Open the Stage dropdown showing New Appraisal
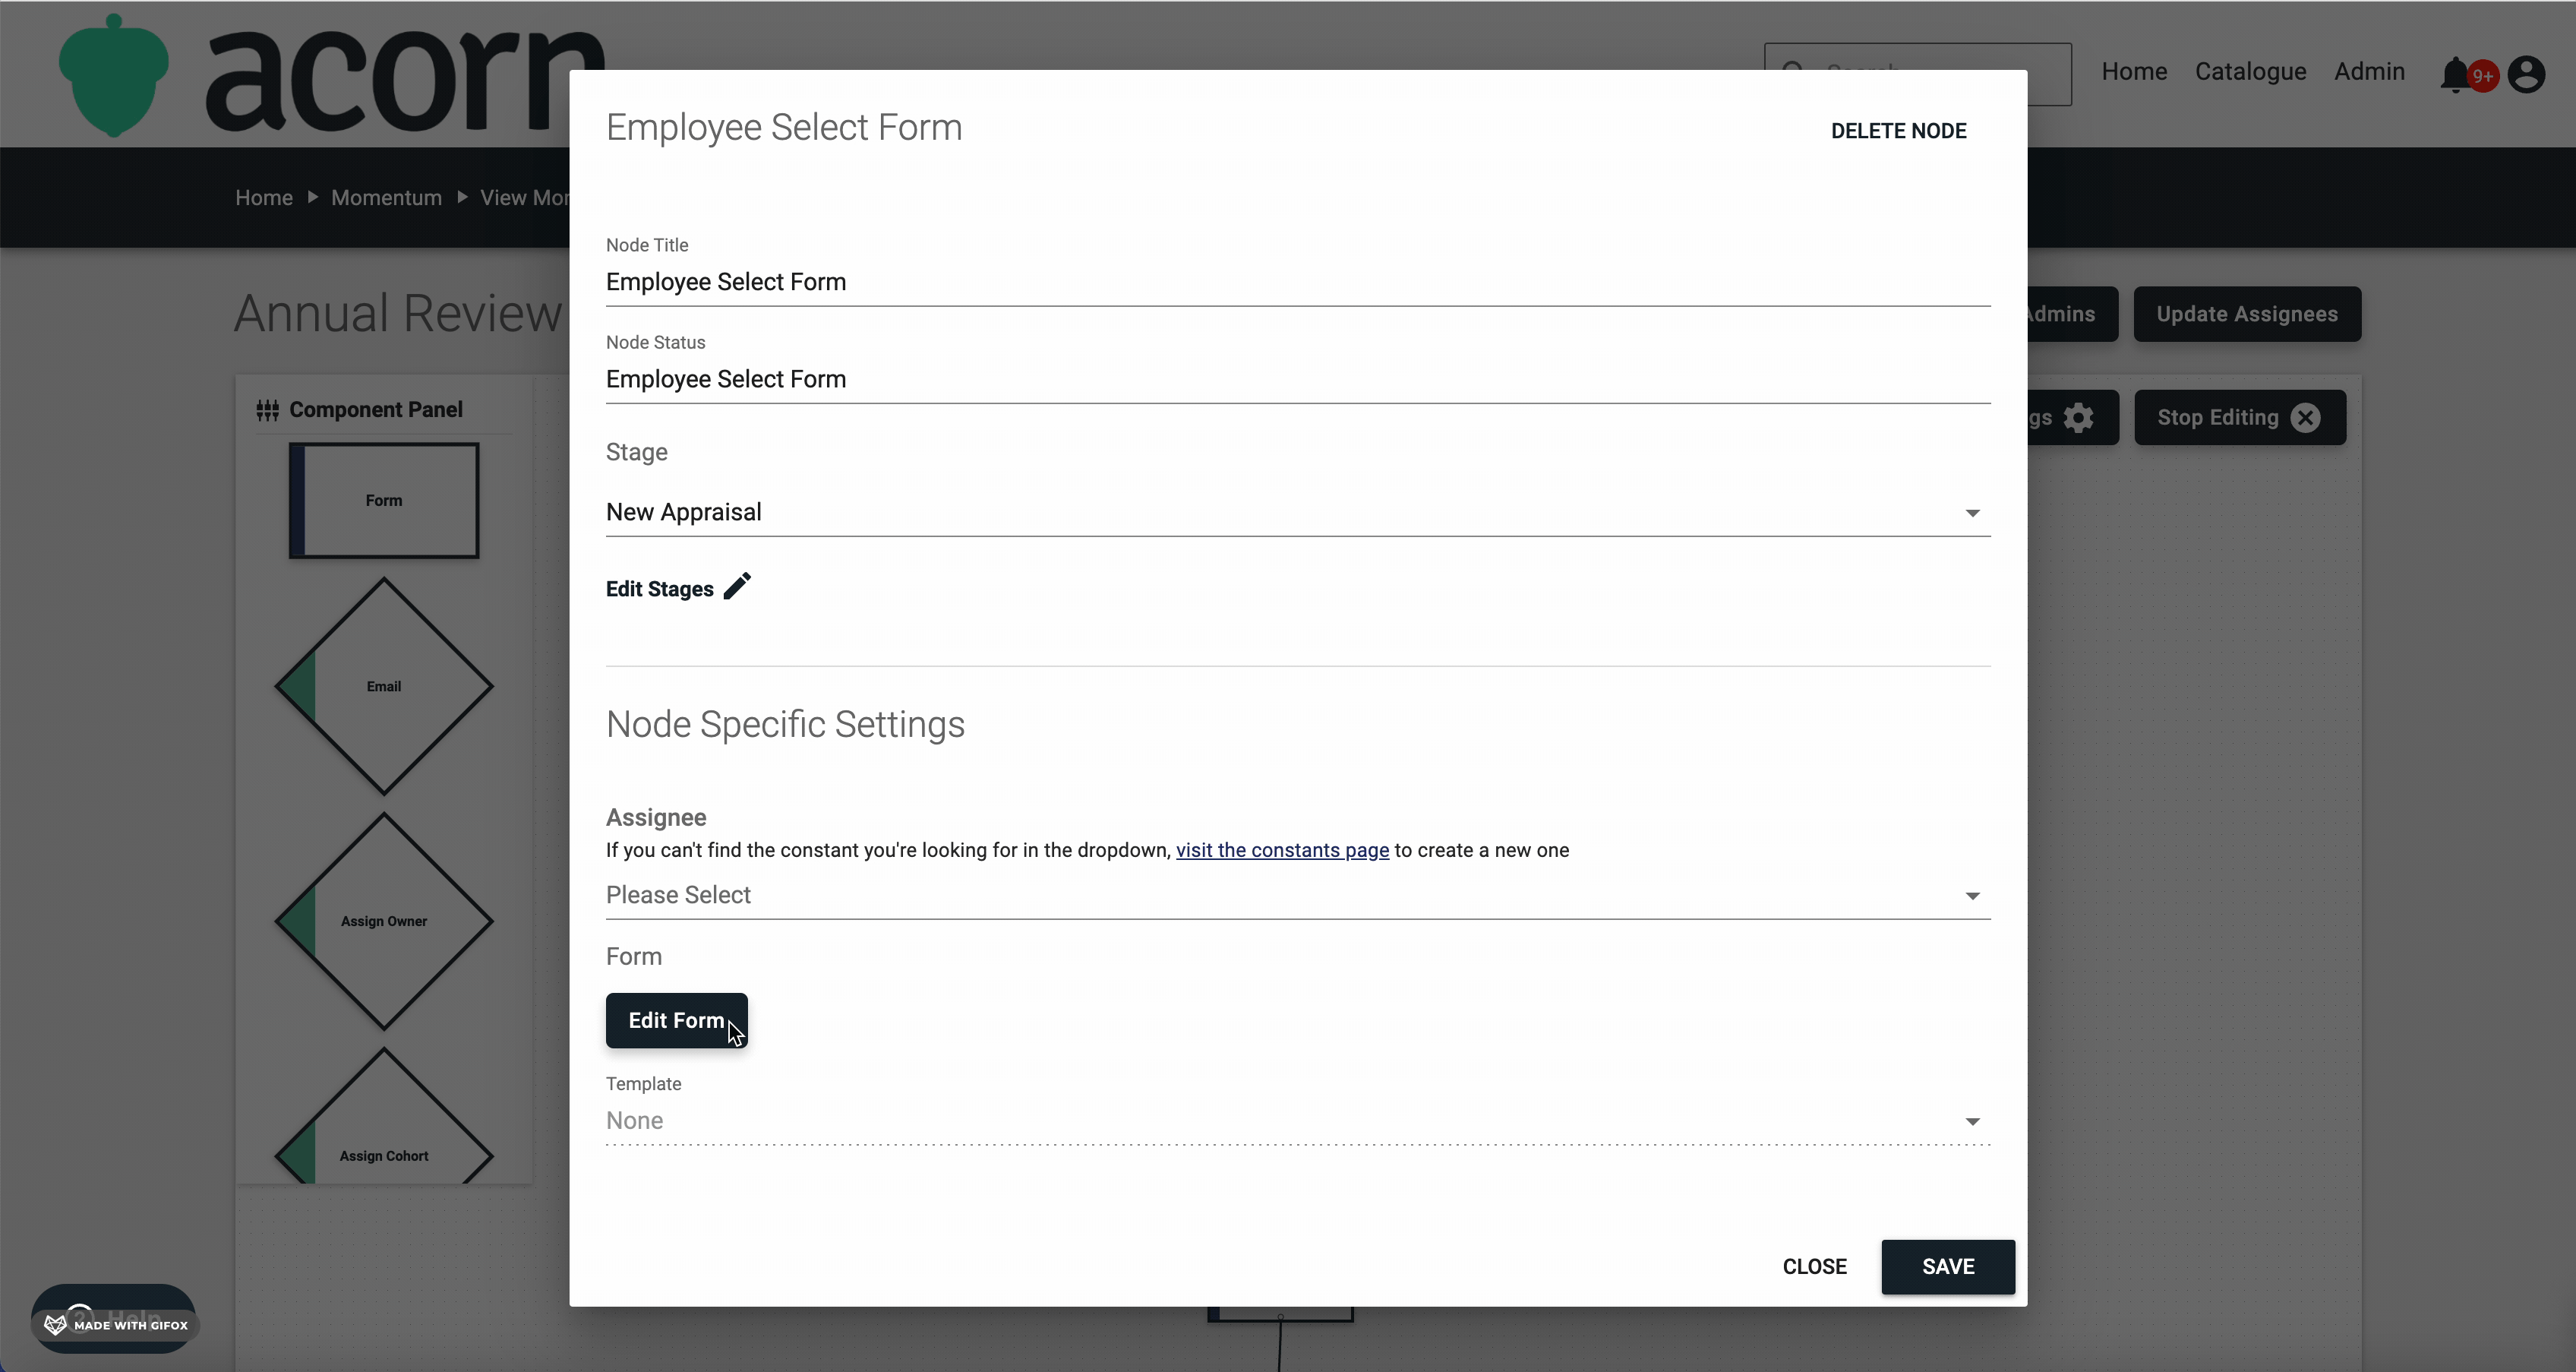2576x1372 pixels. [1298, 512]
